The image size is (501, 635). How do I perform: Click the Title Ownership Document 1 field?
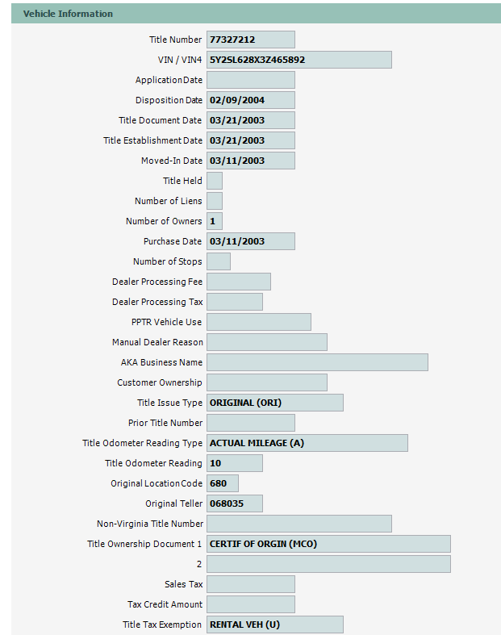328,544
